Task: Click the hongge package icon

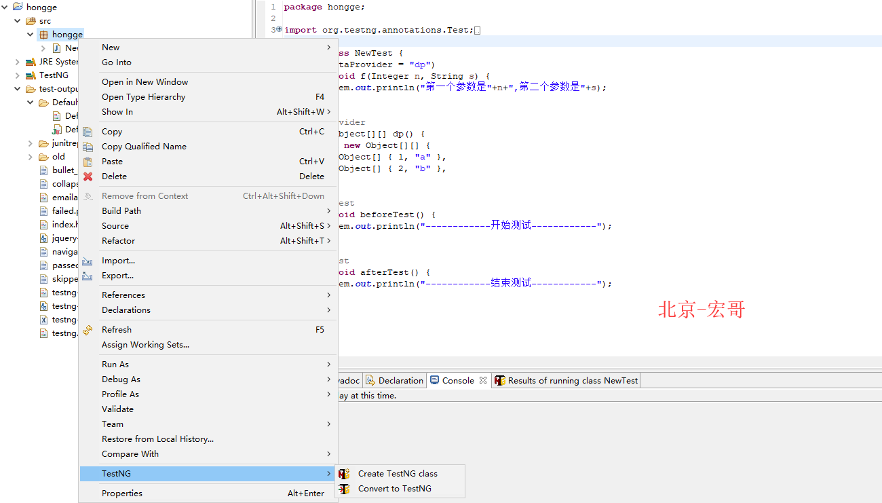Action: pyautogui.click(x=43, y=35)
